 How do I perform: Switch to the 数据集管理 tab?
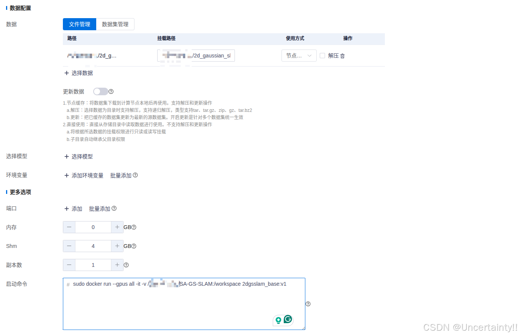pos(115,24)
